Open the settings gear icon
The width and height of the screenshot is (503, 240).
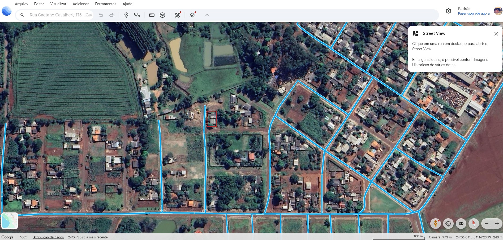coord(448,11)
